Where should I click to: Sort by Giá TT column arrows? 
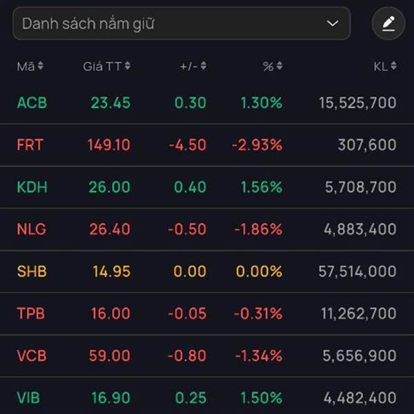[x=128, y=66]
